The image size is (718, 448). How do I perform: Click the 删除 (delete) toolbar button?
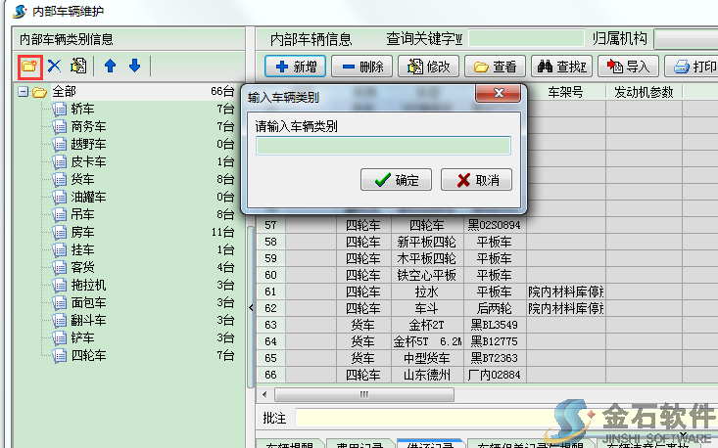(x=362, y=67)
